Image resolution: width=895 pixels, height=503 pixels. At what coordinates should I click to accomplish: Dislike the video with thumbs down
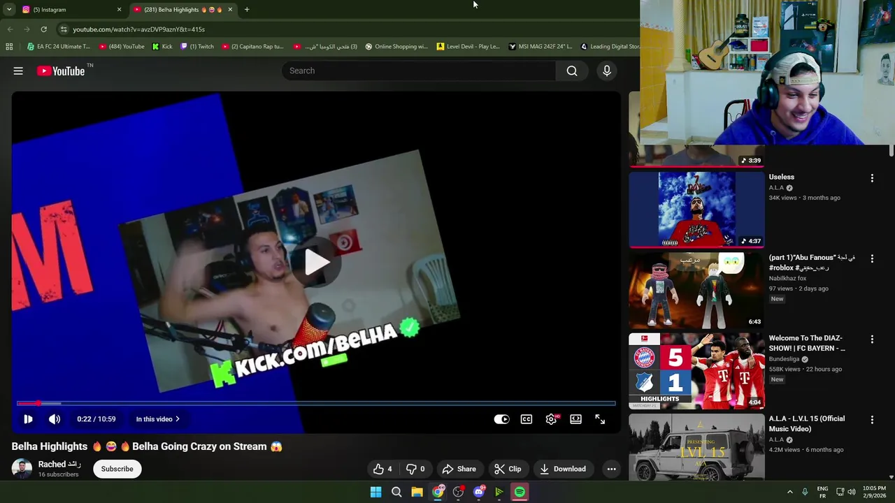click(x=416, y=469)
